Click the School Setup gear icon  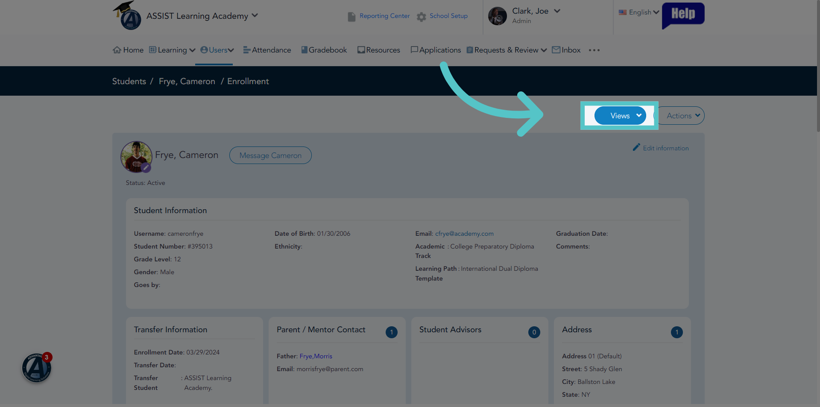point(421,17)
